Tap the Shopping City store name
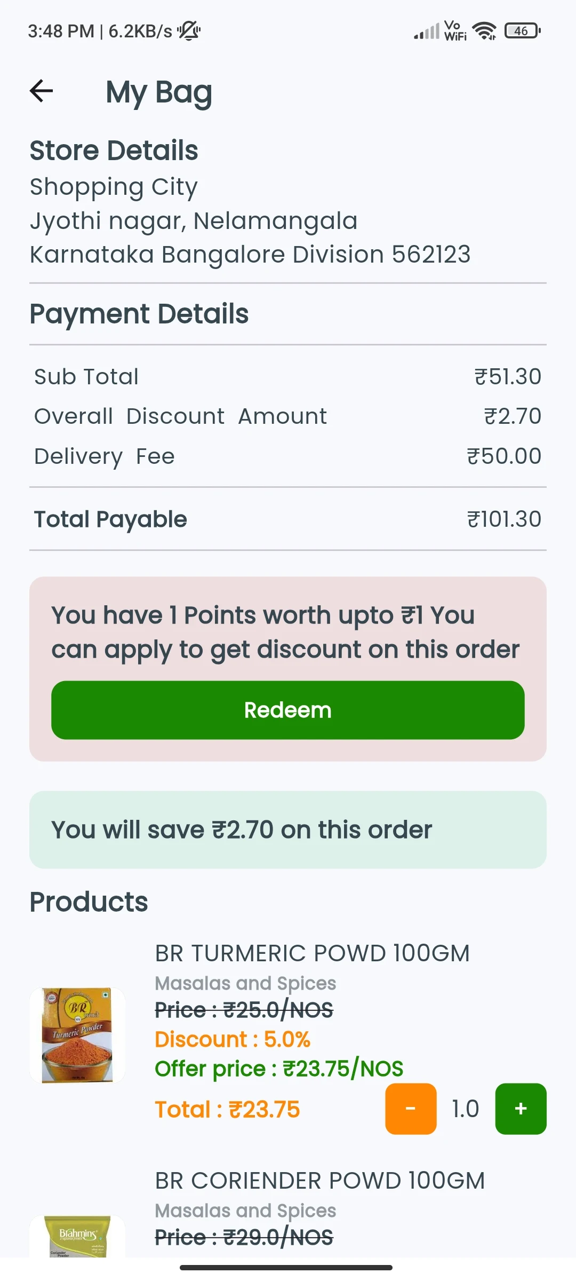576x1281 pixels. coord(114,187)
